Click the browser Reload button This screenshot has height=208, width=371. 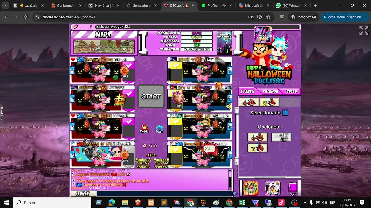pos(26,17)
